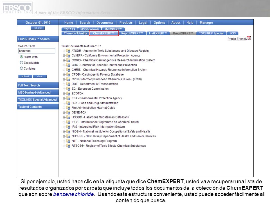Expand the RTECS tree node
The image size is (270, 203).
coord(64,146)
